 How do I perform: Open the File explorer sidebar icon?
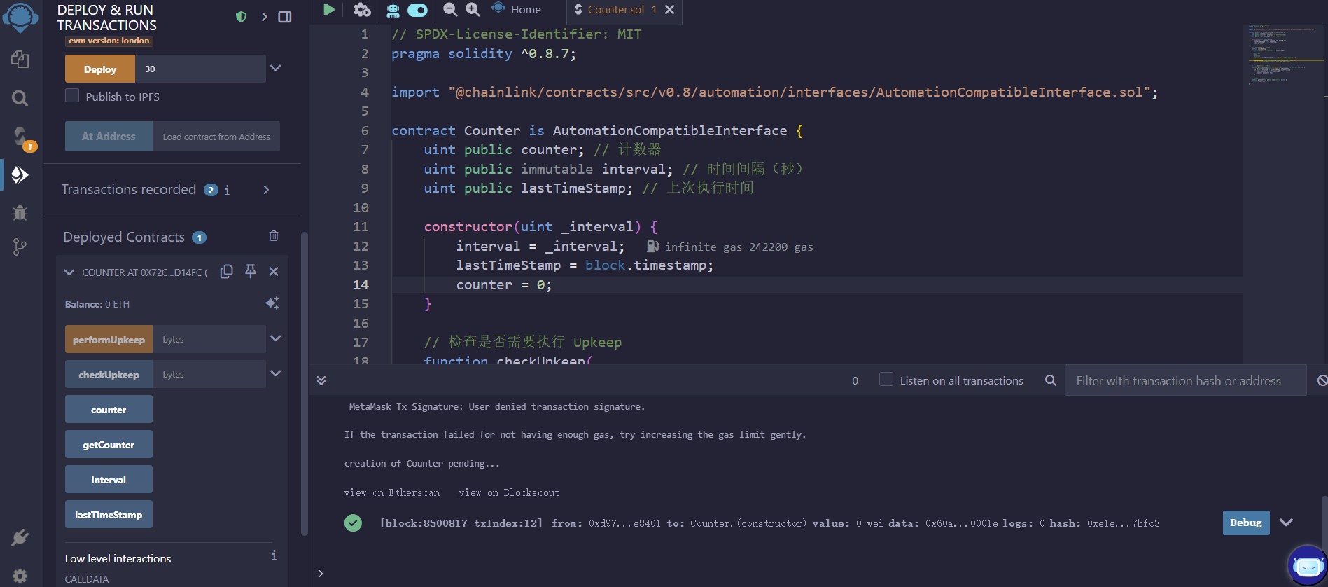tap(20, 60)
